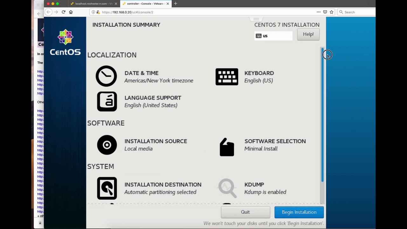Open Installation Source disc icon
407x229 pixels.
(x=107, y=145)
